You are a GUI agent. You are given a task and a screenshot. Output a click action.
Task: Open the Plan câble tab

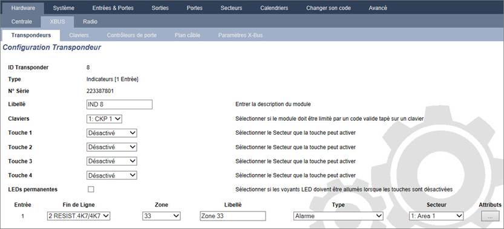pos(188,35)
